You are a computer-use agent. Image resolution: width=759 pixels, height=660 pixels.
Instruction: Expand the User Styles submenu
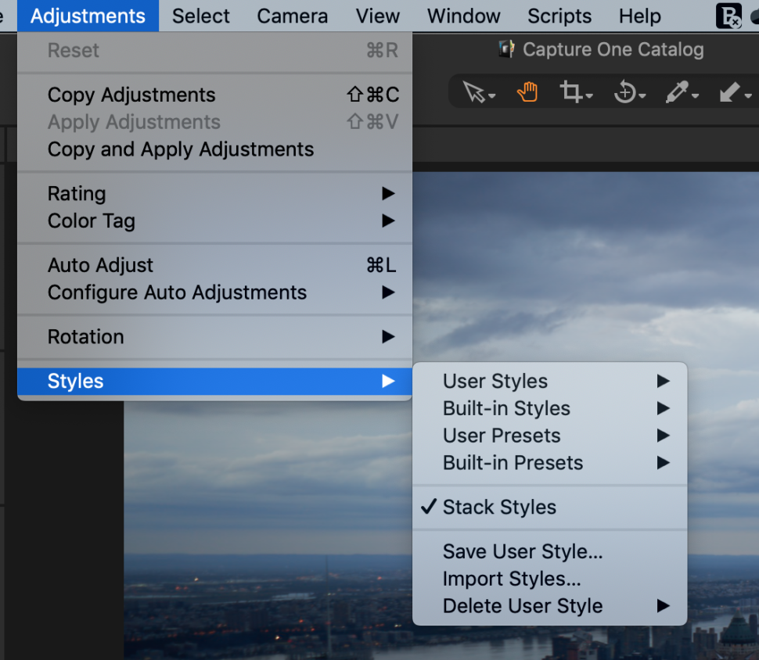(x=495, y=381)
